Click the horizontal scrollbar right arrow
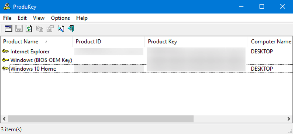Viewport: 293px width, 134px height. point(289,119)
